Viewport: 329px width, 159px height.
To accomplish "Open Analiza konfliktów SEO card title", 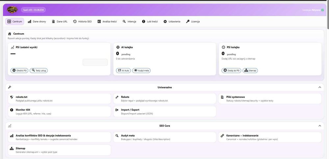I will tap(43, 136).
